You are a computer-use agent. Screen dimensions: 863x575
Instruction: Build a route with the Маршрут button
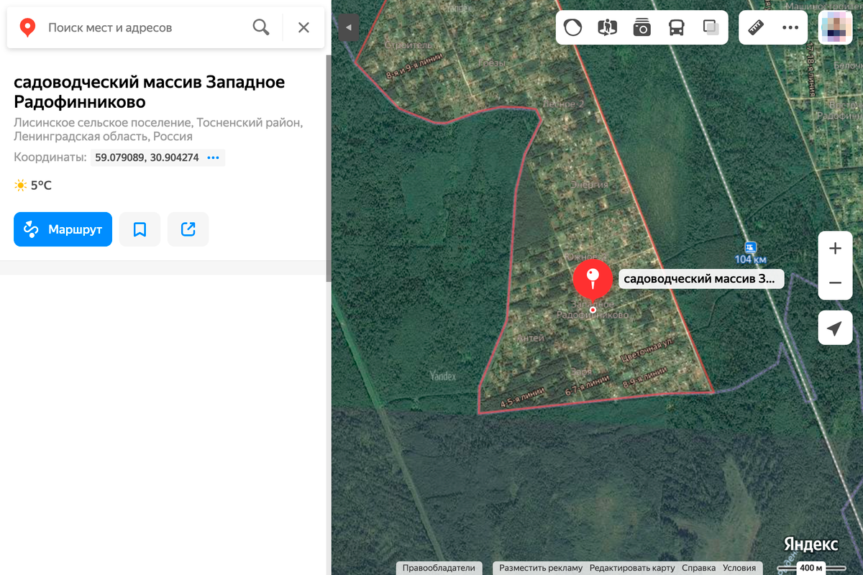tap(63, 229)
